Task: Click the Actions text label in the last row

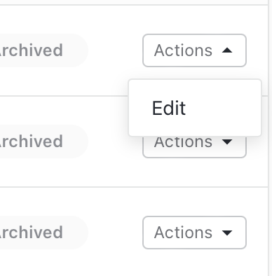Action: 183,233
